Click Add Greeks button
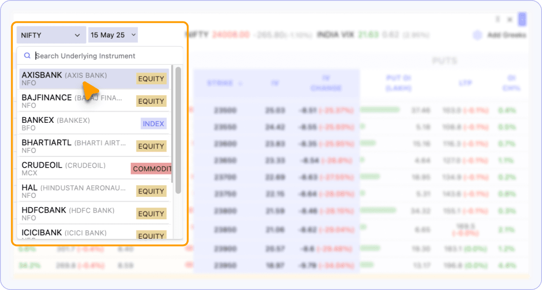Viewport: 542px width, 290px height. pos(500,35)
